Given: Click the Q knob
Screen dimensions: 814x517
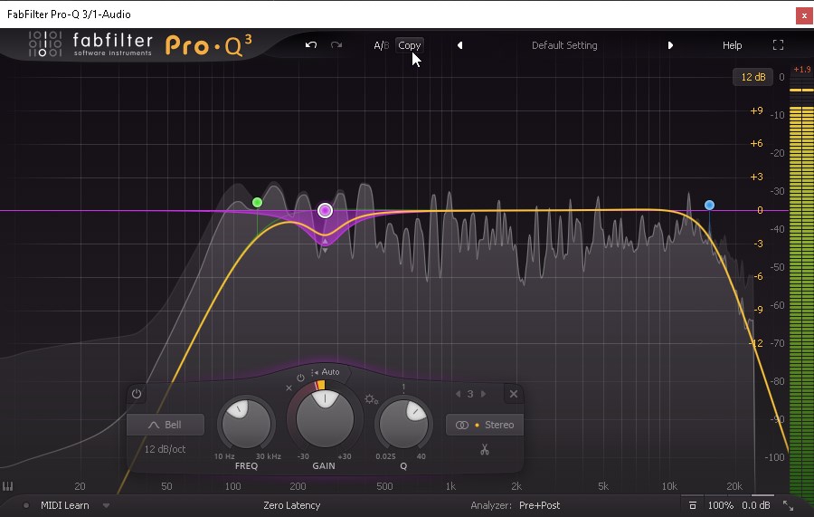Looking at the screenshot, I should [403, 424].
